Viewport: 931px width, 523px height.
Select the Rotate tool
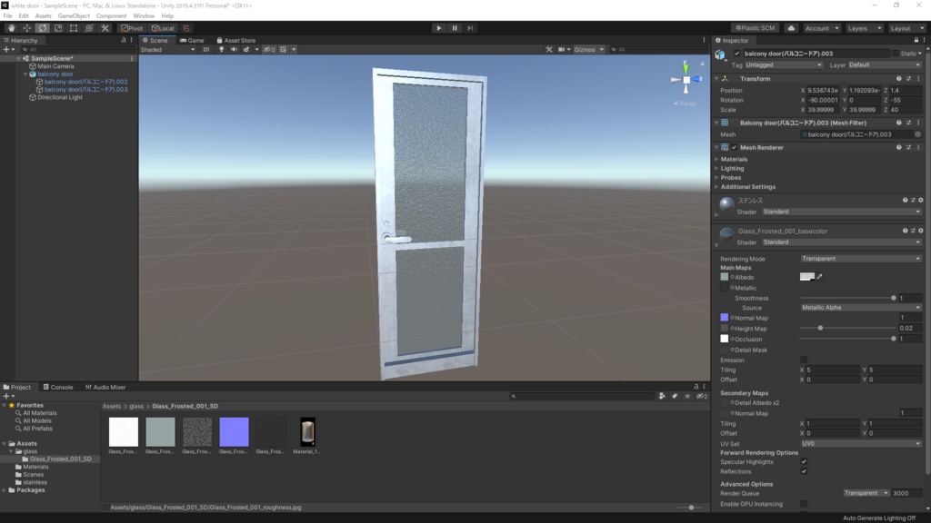[x=42, y=28]
